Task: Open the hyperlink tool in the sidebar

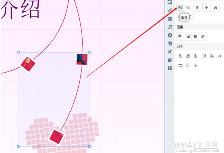Action: pyautogui.click(x=170, y=10)
